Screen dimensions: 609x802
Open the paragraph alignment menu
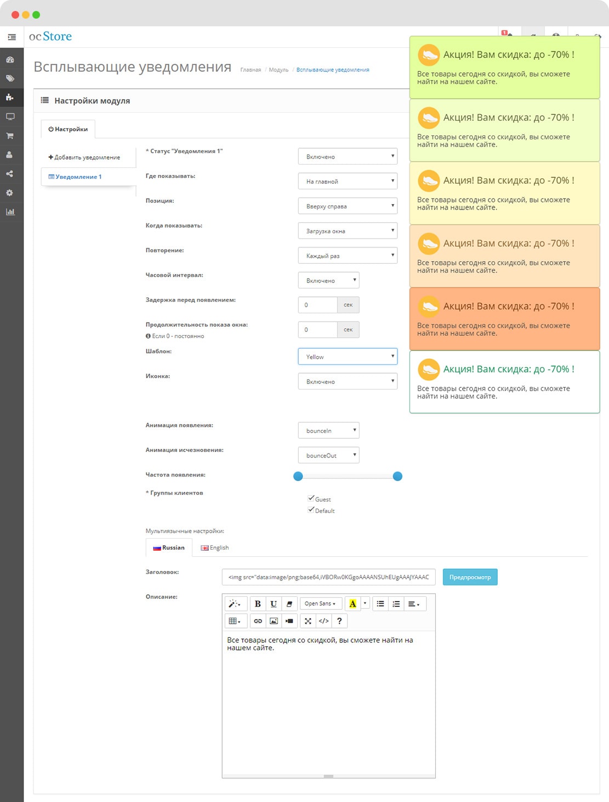pos(415,604)
